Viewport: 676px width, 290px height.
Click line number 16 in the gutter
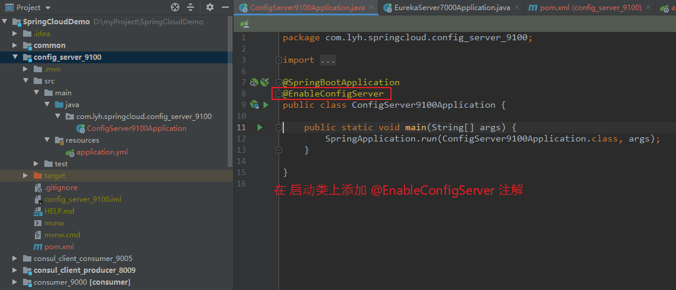241,183
